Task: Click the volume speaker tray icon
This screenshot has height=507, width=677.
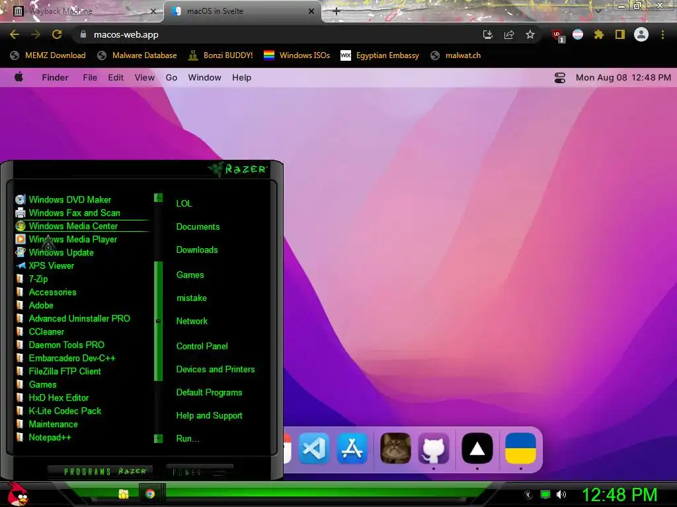Action: pyautogui.click(x=561, y=494)
